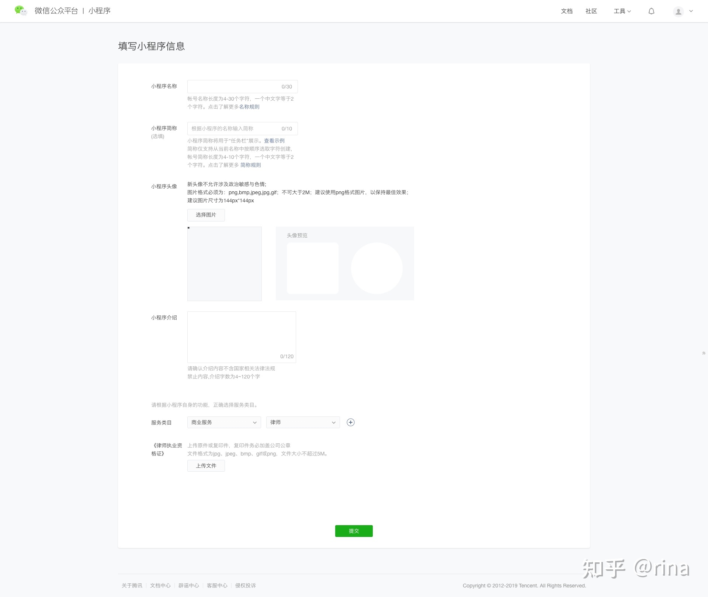Click 客服中心 footer link

(x=217, y=586)
